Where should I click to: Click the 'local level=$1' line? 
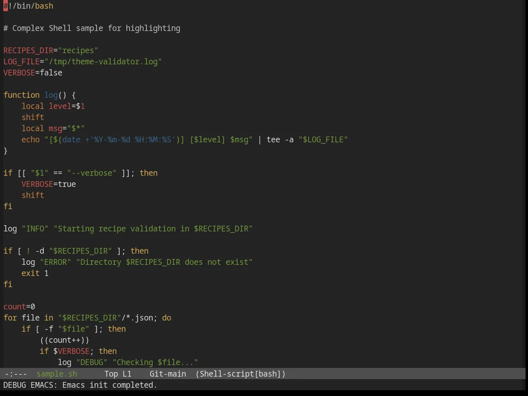(x=53, y=106)
